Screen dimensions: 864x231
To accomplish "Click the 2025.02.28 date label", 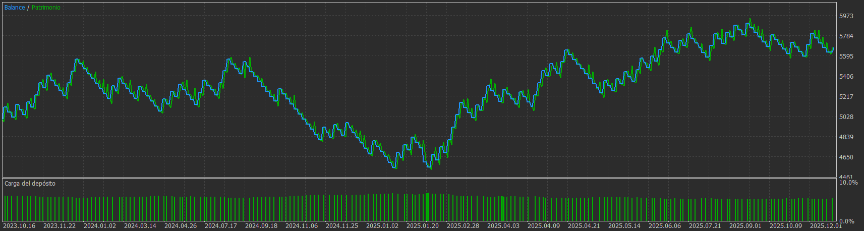I will click(x=463, y=226).
